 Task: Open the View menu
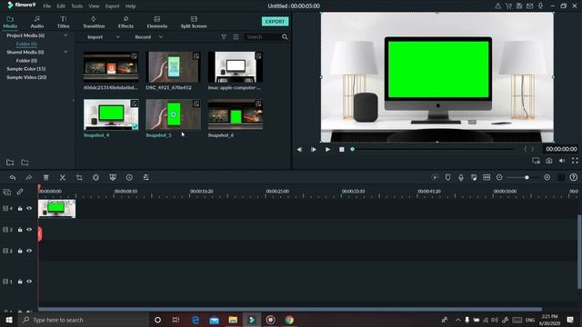coord(94,6)
